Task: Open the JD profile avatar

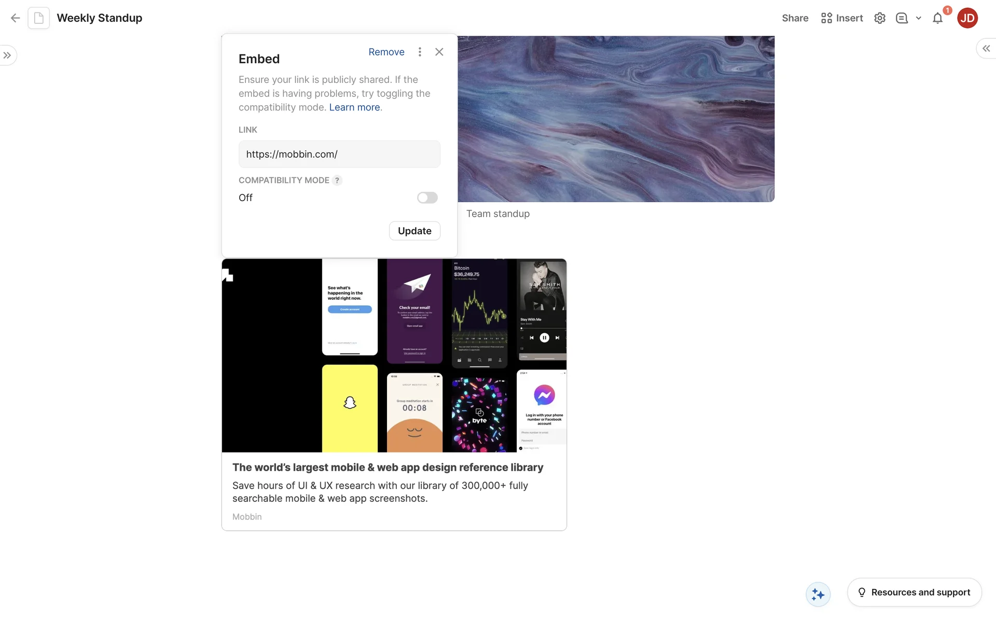Action: tap(967, 18)
